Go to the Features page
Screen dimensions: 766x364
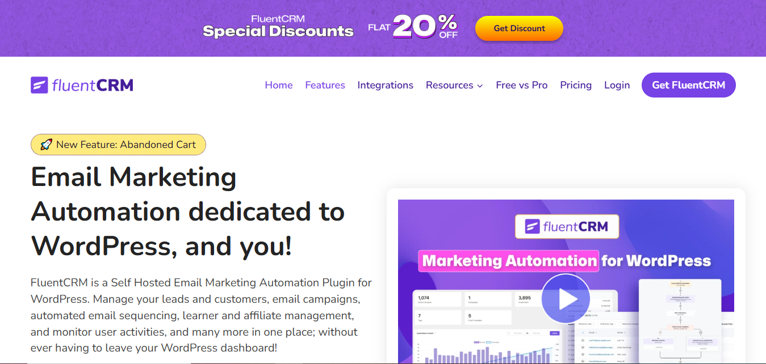coord(325,85)
